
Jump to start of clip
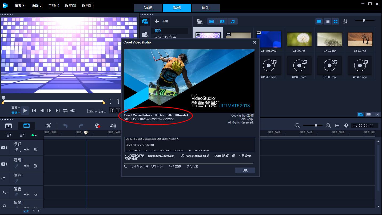coord(34,110)
